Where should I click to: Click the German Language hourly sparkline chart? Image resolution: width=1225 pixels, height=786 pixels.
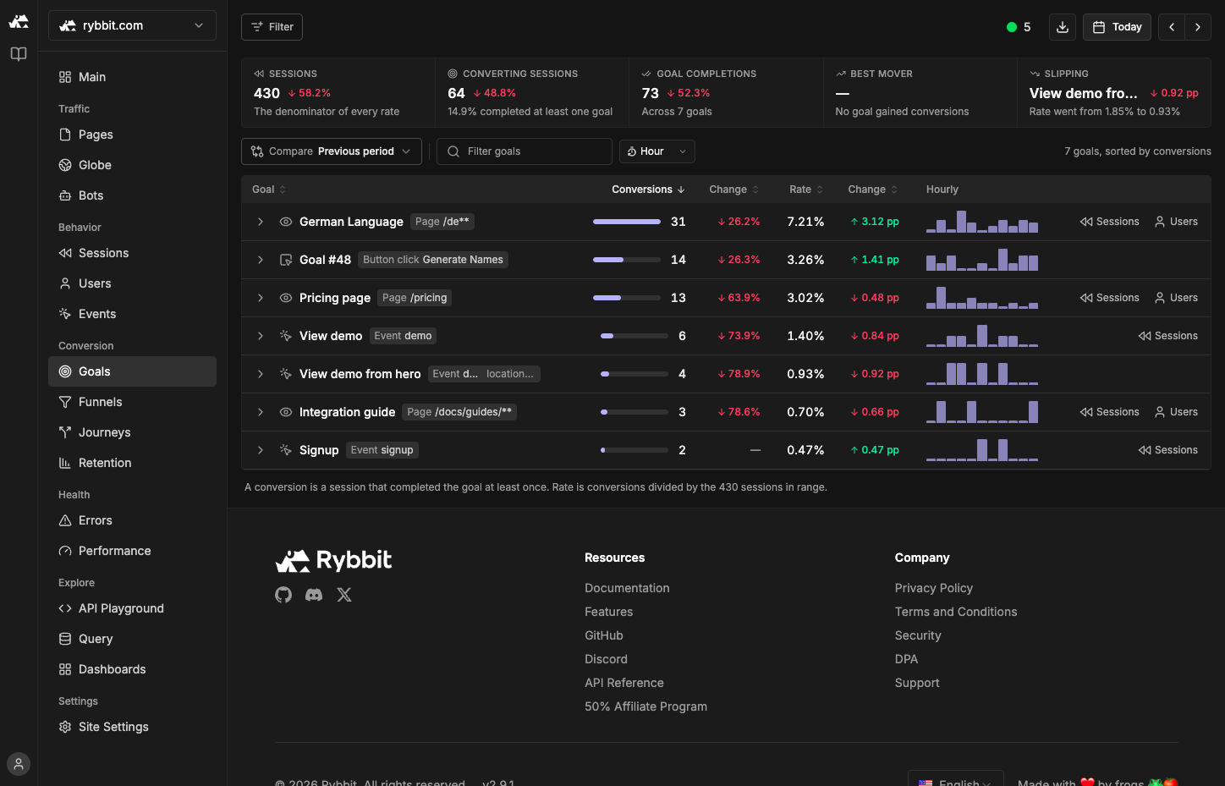click(982, 222)
